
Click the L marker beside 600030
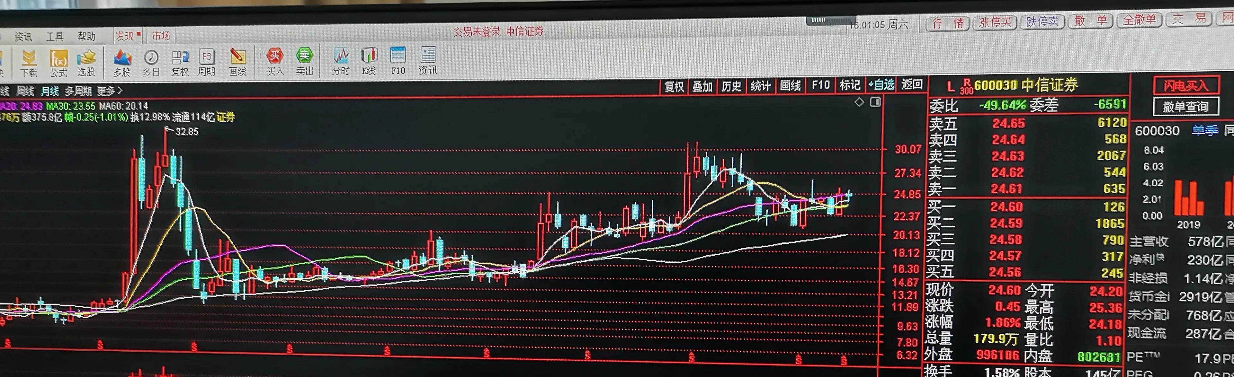(951, 87)
